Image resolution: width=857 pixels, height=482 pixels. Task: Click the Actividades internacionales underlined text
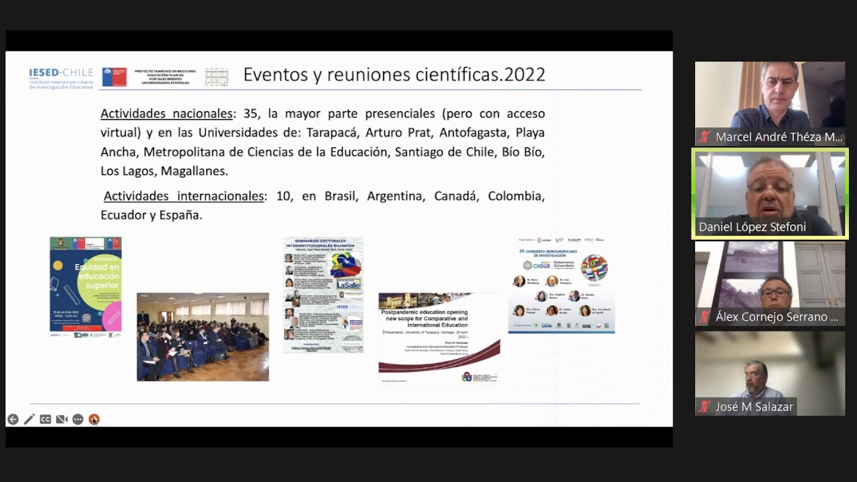[x=184, y=196]
